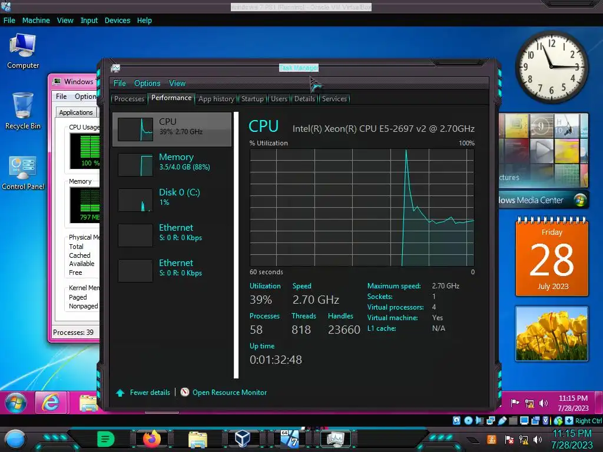The width and height of the screenshot is (603, 452).
Task: Click Right Ctrl host key indicator
Action: 588,420
